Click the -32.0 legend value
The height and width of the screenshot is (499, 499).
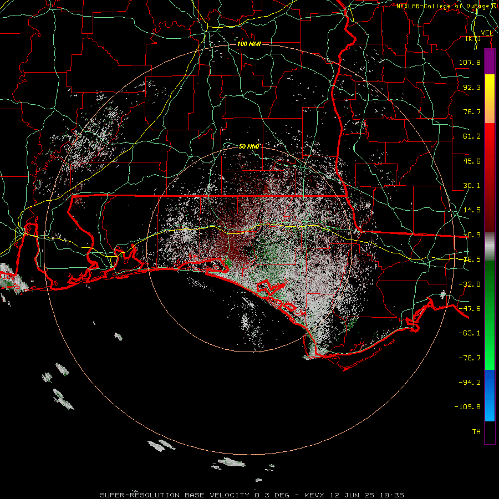[x=470, y=284]
